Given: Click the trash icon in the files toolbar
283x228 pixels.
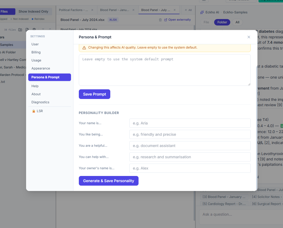Looking at the screenshot, I should [x=34, y=29].
